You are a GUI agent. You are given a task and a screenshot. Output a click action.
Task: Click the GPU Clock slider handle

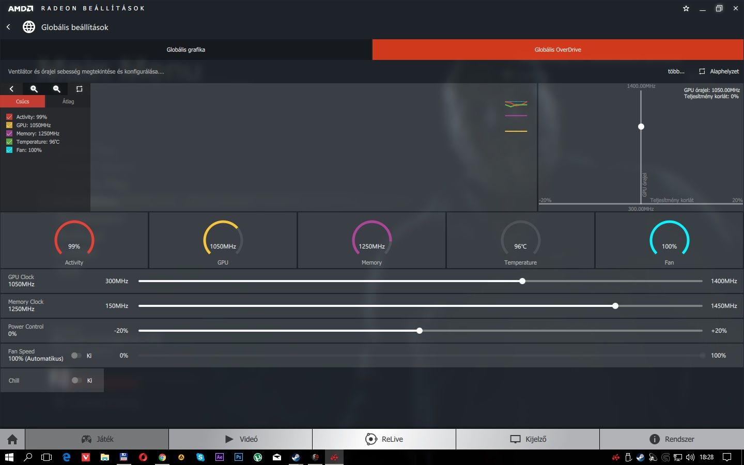(x=522, y=281)
